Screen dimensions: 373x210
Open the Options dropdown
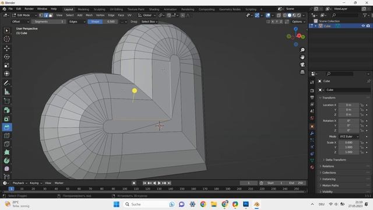298,22
